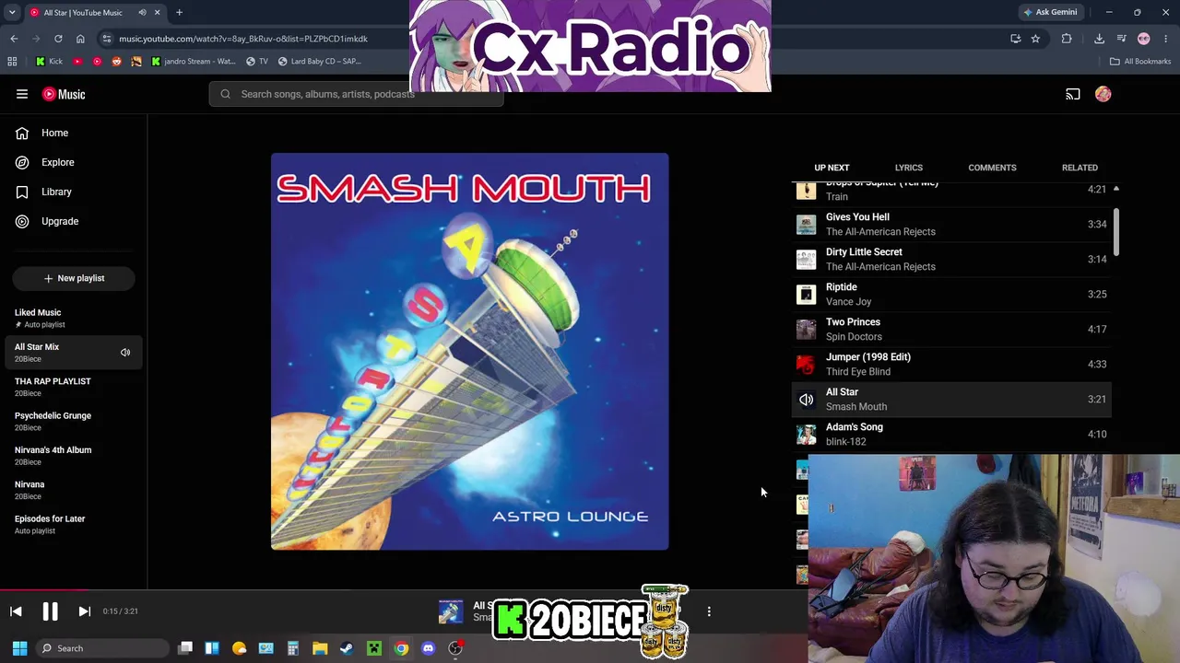Go back in browser history

[14, 39]
